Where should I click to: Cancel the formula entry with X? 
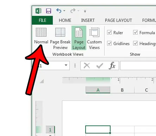[x=87, y=66]
